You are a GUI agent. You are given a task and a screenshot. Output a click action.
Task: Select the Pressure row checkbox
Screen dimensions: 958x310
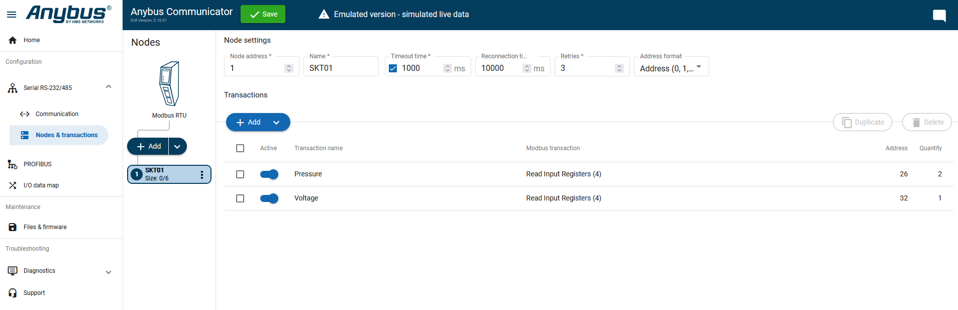(x=240, y=174)
